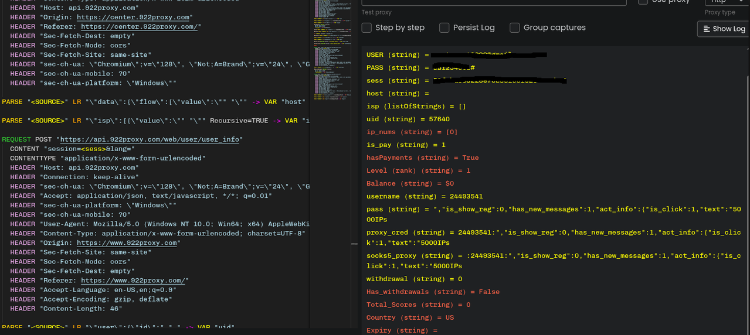Select the uid (string) = 57640 row

(408, 119)
